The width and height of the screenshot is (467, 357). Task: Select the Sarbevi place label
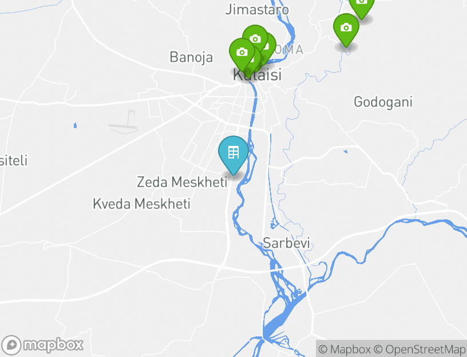tap(287, 243)
